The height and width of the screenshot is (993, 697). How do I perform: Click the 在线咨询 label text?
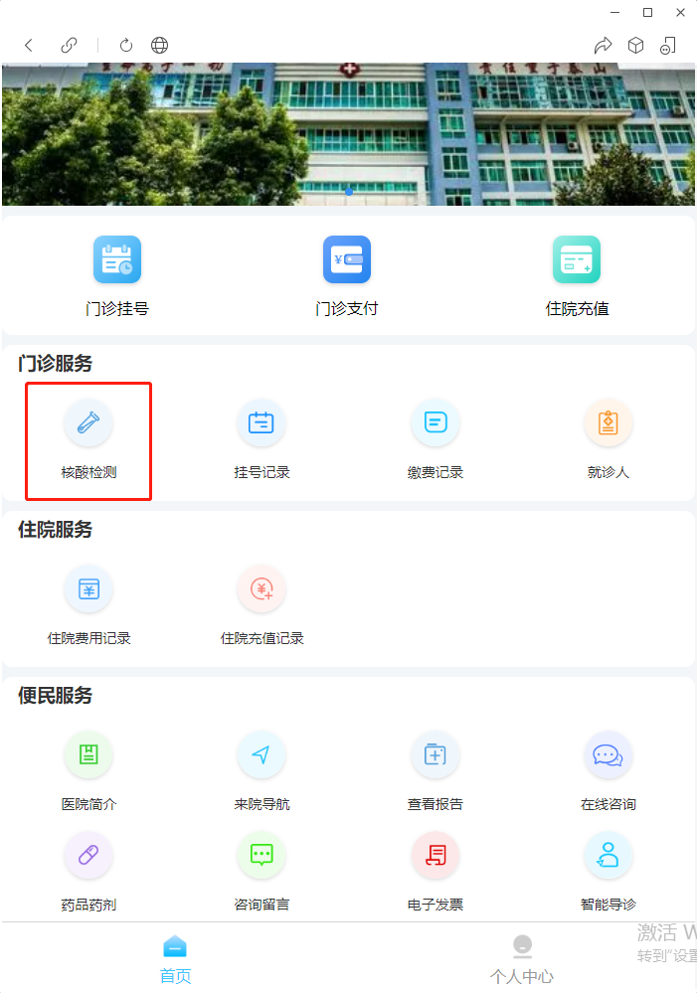point(609,804)
